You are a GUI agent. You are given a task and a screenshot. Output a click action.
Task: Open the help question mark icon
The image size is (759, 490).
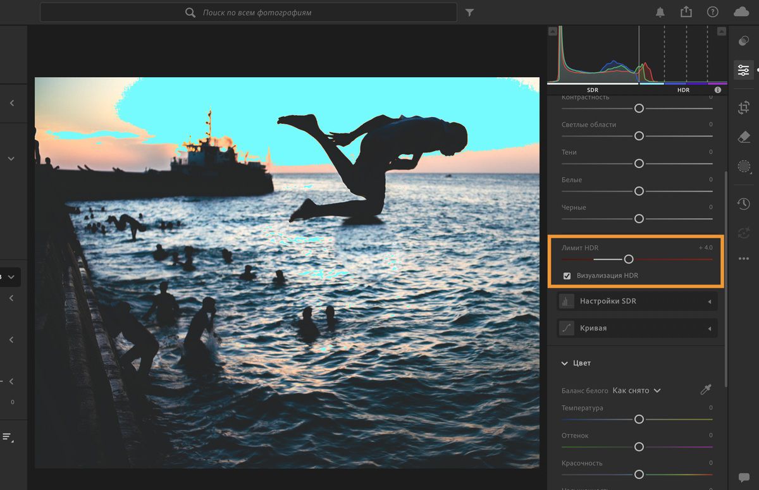713,13
